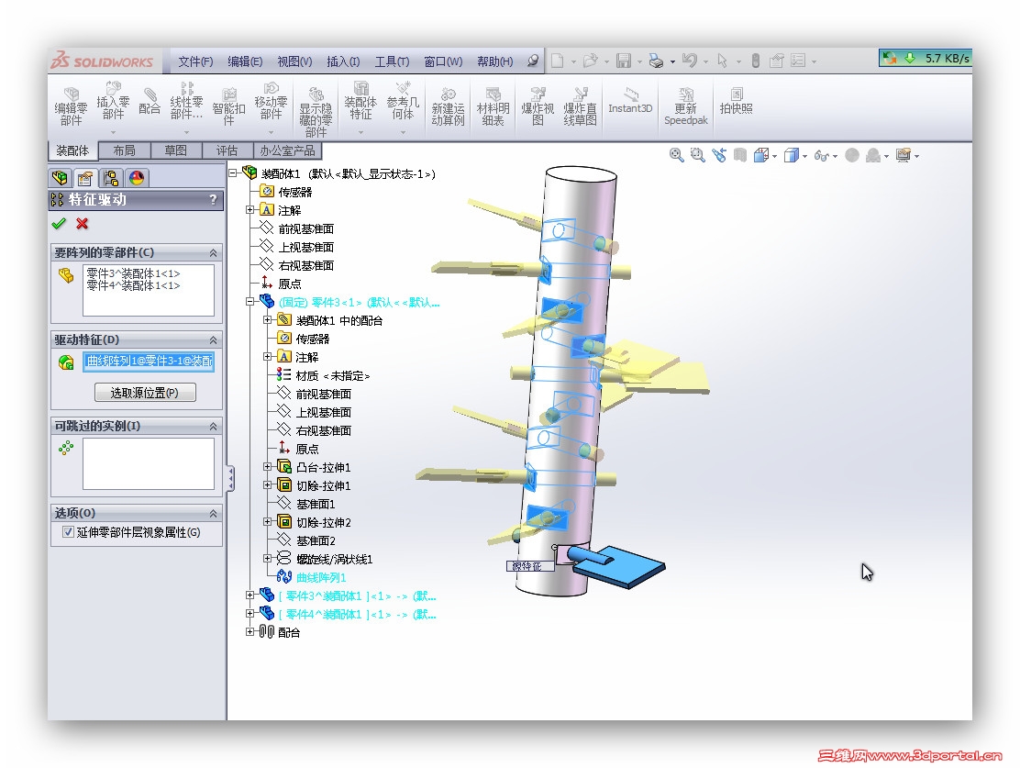
Task: Open the 材料明细表 tool
Action: (x=493, y=106)
